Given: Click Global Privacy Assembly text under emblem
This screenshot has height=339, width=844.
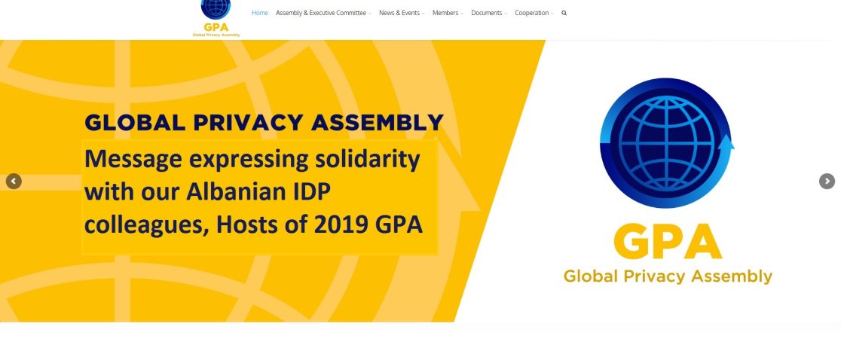Looking at the screenshot, I should pyautogui.click(x=668, y=276).
